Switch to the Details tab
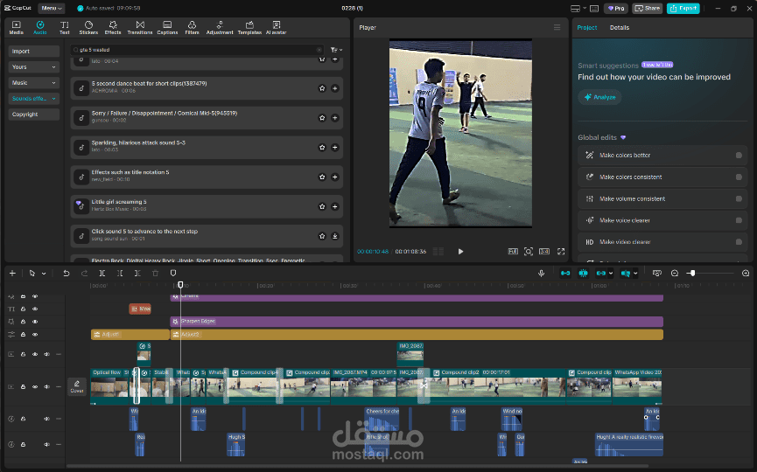The width and height of the screenshot is (757, 472). 620,27
